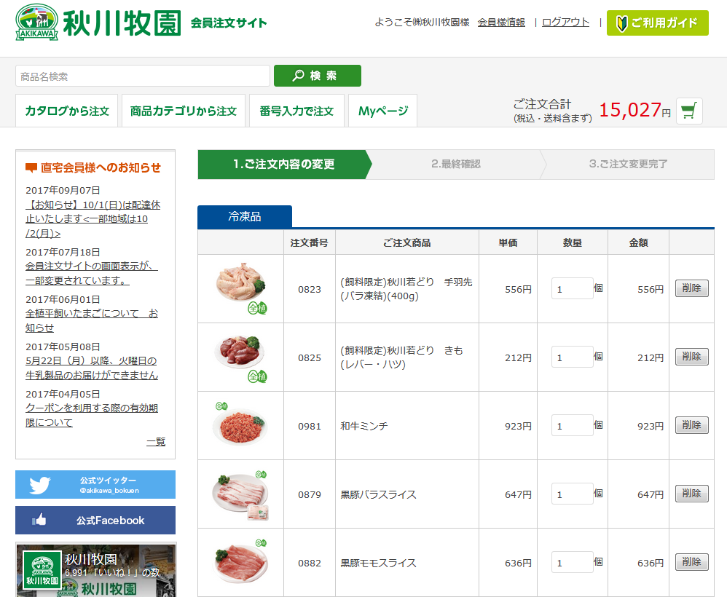Click the 金額 column header

point(638,242)
